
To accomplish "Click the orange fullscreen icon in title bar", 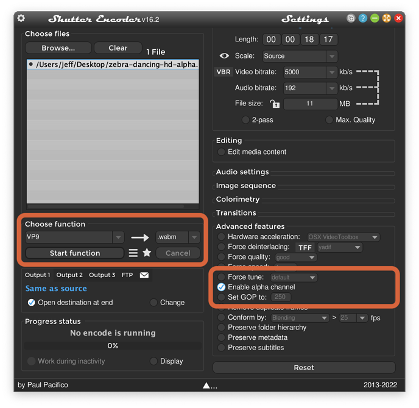I will [386, 18].
